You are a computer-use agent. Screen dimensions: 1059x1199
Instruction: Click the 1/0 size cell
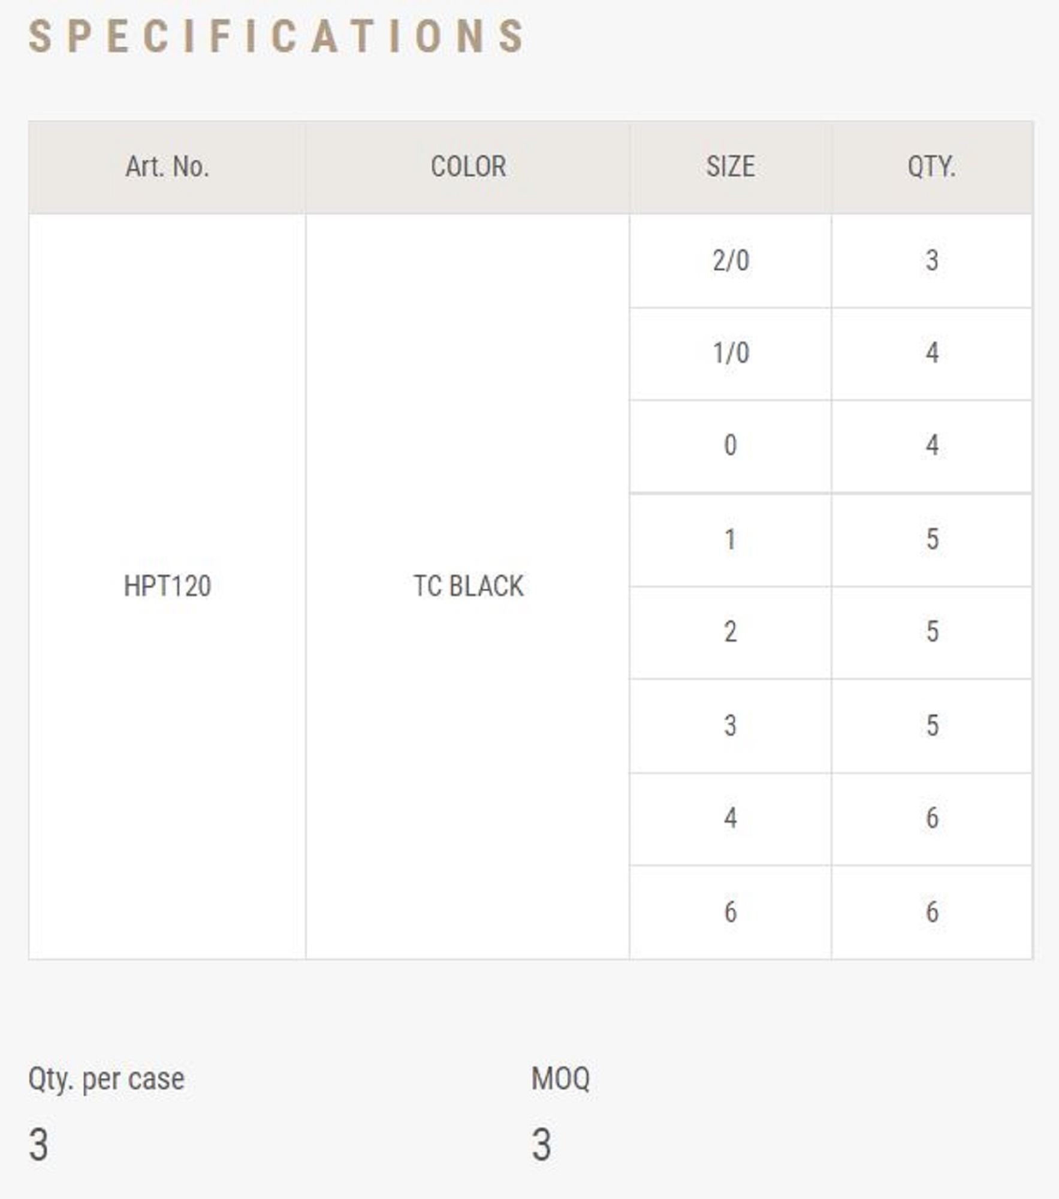click(x=730, y=353)
